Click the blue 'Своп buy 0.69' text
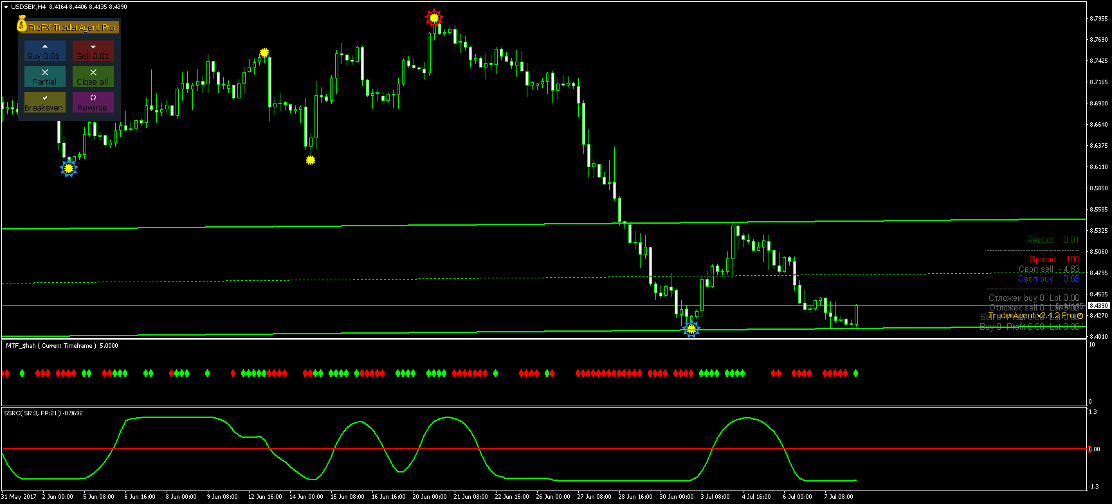This screenshot has height=504, width=1112. tap(1048, 278)
